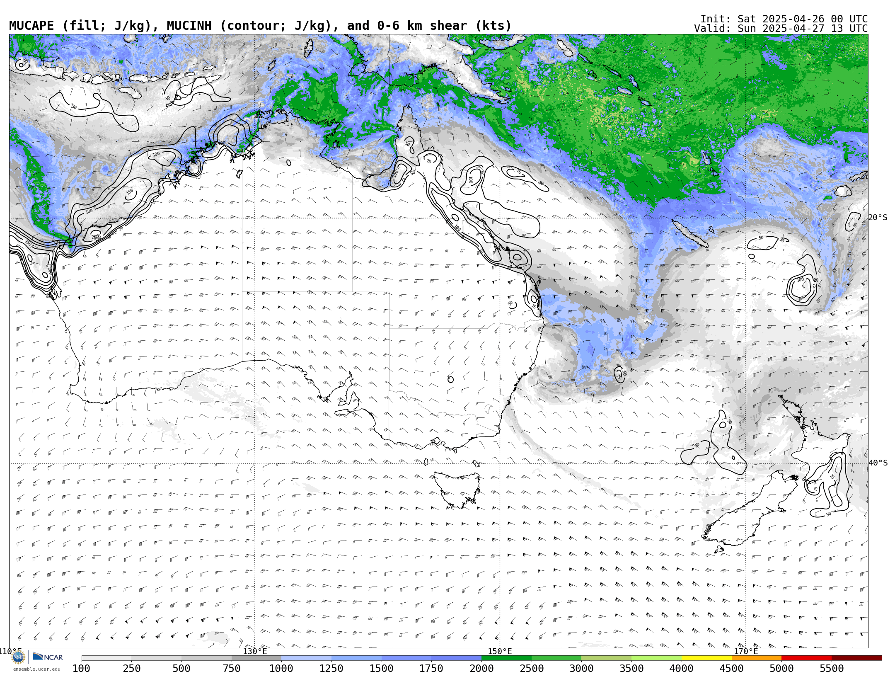Click the colorbar label 5500

pos(832,668)
